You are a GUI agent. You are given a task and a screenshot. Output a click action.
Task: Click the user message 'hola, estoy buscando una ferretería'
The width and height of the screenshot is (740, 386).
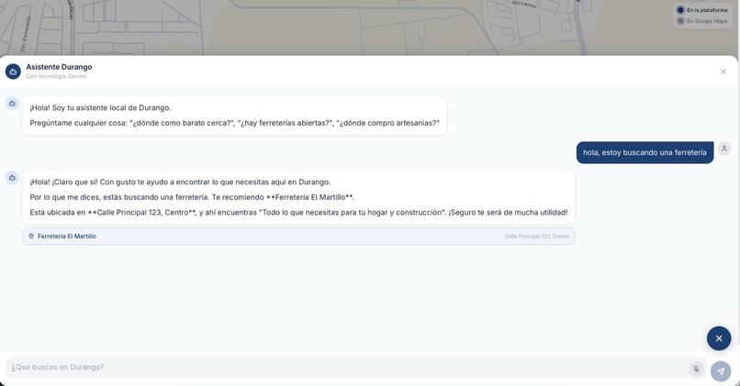tap(645, 153)
